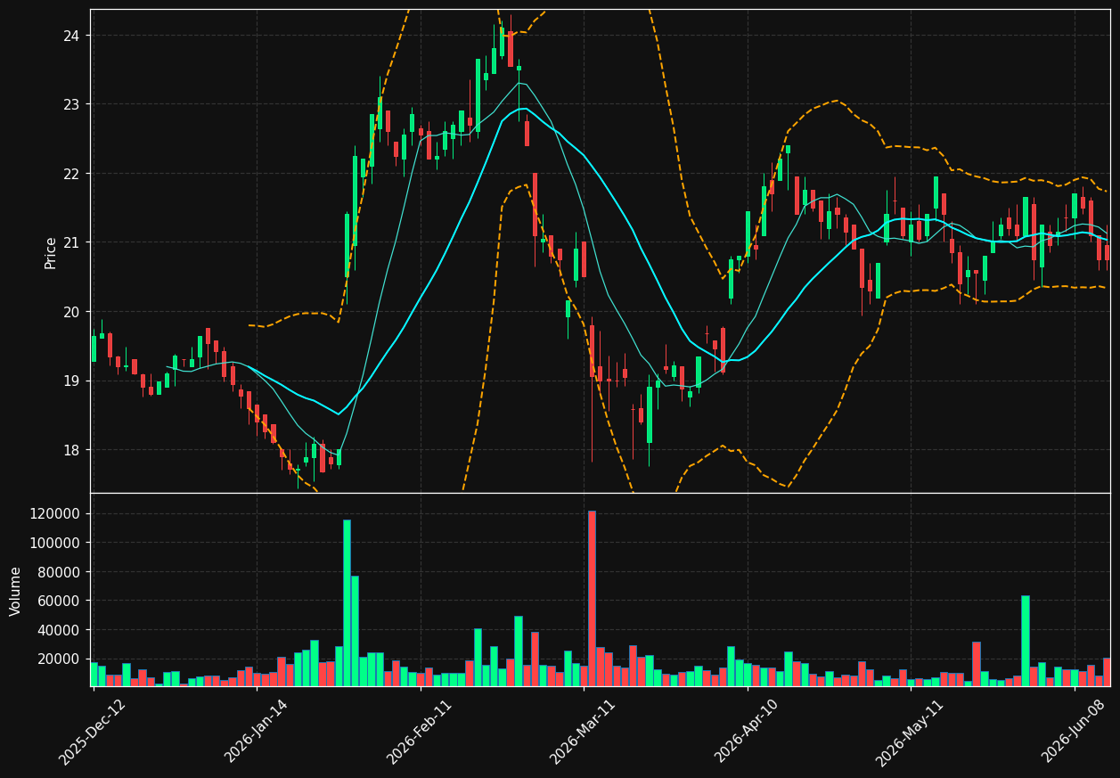Click the 2026-Jun-08 date label
Image resolution: width=1120 pixels, height=778 pixels.
[x=1075, y=733]
